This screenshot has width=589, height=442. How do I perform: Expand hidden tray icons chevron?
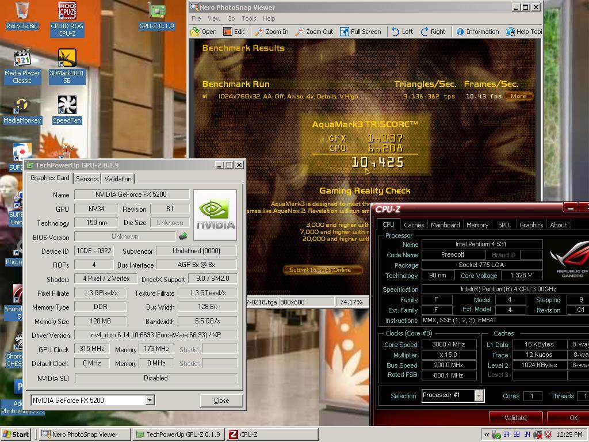487,435
